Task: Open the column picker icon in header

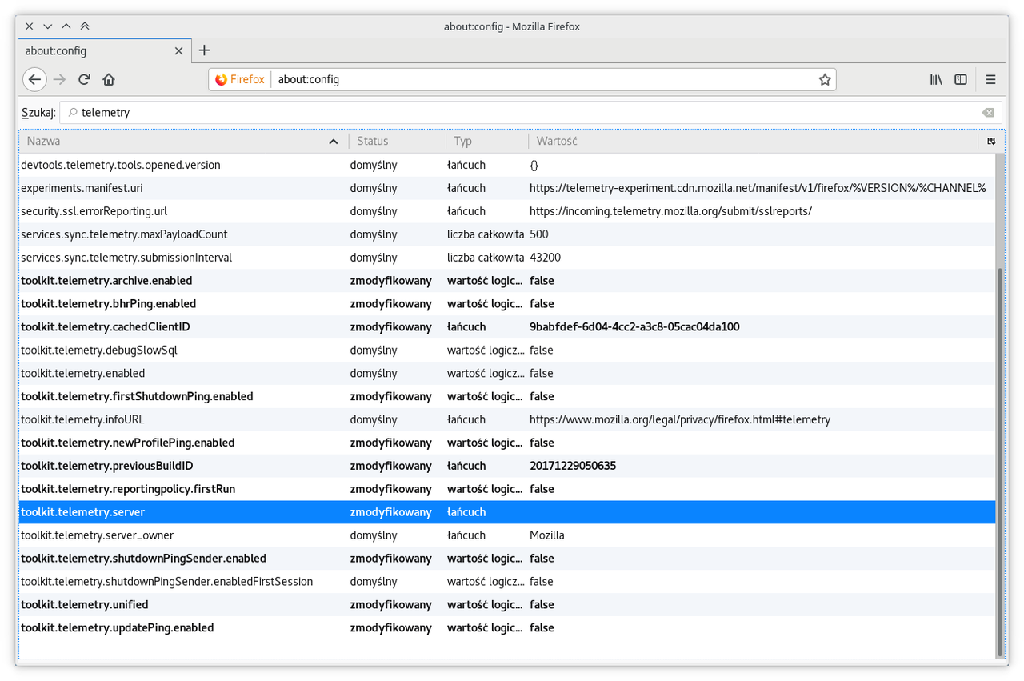Action: coord(991,141)
